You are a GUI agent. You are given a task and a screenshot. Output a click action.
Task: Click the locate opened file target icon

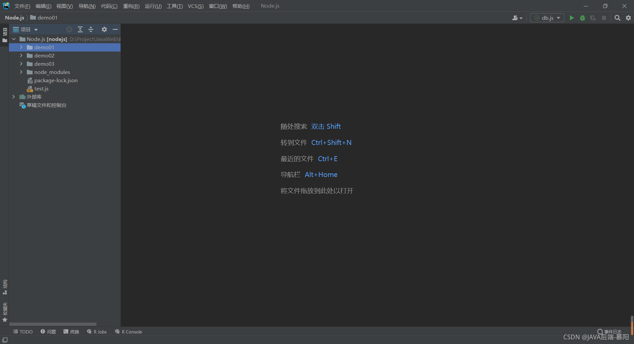pos(69,29)
